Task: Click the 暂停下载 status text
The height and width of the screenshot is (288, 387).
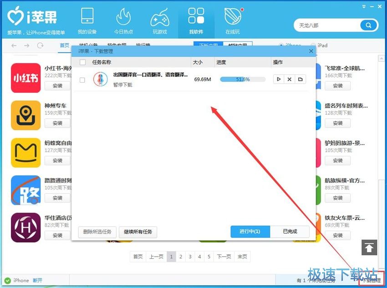Action: 122,85
